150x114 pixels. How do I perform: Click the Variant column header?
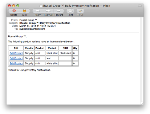52,48
